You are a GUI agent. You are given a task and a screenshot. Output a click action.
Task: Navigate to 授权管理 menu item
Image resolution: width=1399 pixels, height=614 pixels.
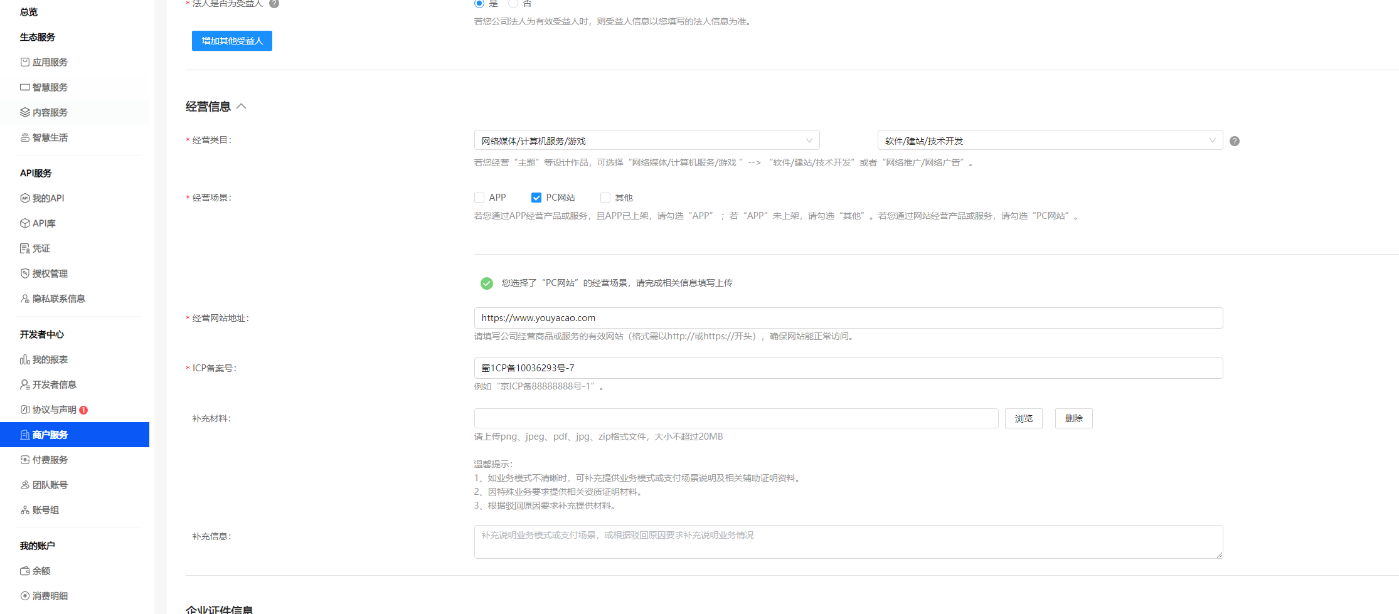point(75,273)
